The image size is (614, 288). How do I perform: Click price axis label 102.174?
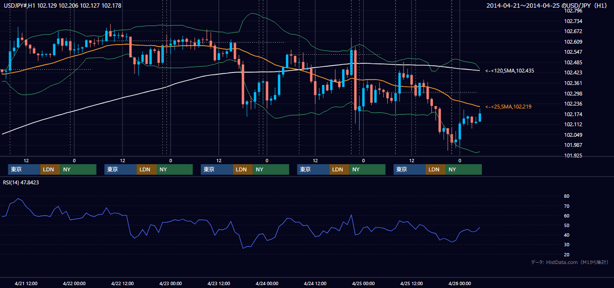[x=573, y=114]
